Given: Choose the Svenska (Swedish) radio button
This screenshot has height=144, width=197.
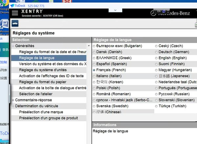Looking at the screenshot, I should coord(94,106).
